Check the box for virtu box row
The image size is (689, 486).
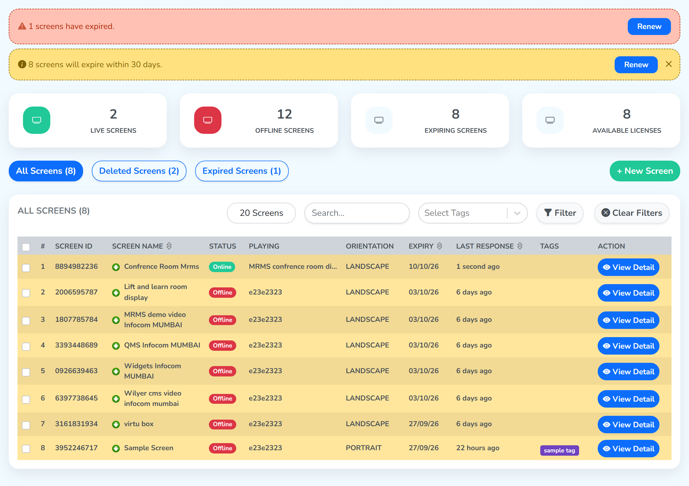pyautogui.click(x=26, y=425)
